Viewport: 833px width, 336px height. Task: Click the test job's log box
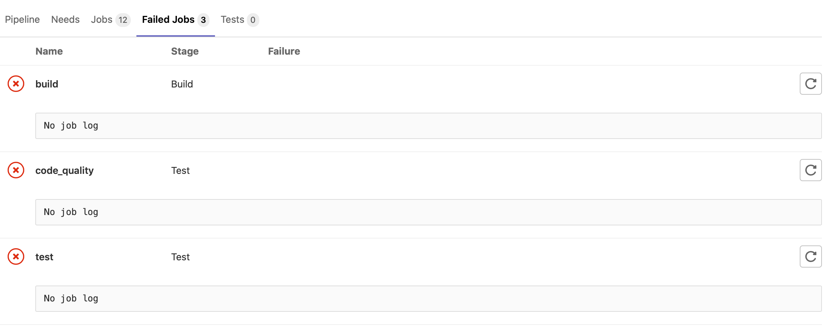pyautogui.click(x=428, y=299)
